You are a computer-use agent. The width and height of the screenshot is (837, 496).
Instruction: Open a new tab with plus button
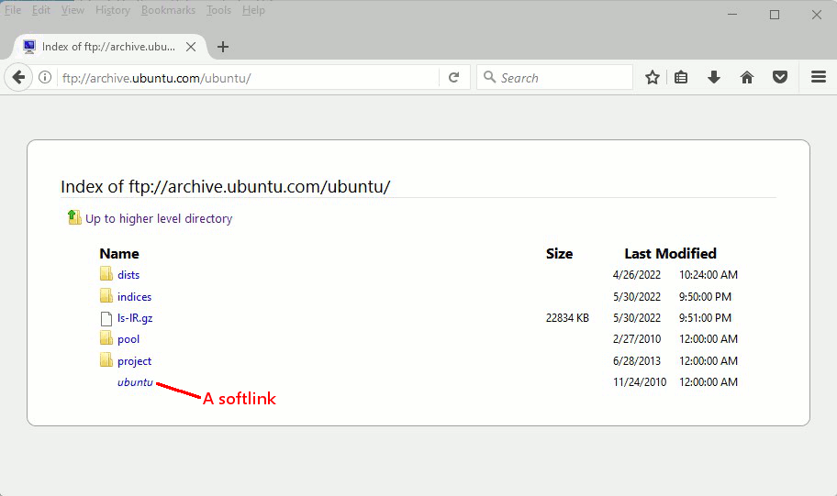tap(223, 47)
